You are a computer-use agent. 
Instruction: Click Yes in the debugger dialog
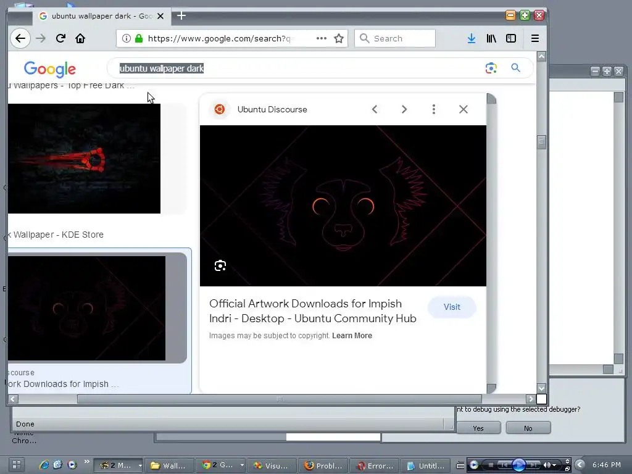(478, 428)
